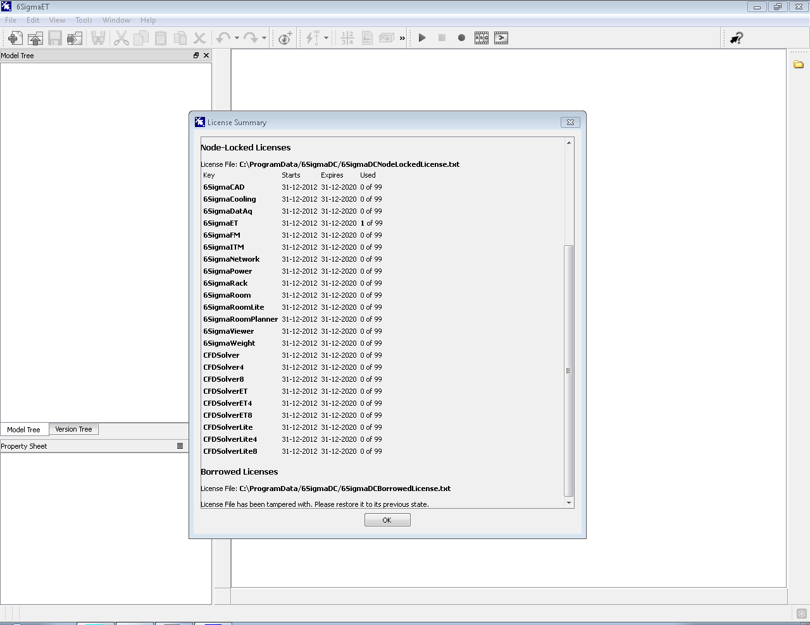810x625 pixels.
Task: Click the Undo arrow icon
Action: click(223, 38)
